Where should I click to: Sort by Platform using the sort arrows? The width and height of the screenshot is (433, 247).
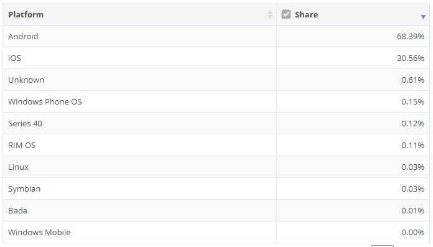click(x=270, y=14)
